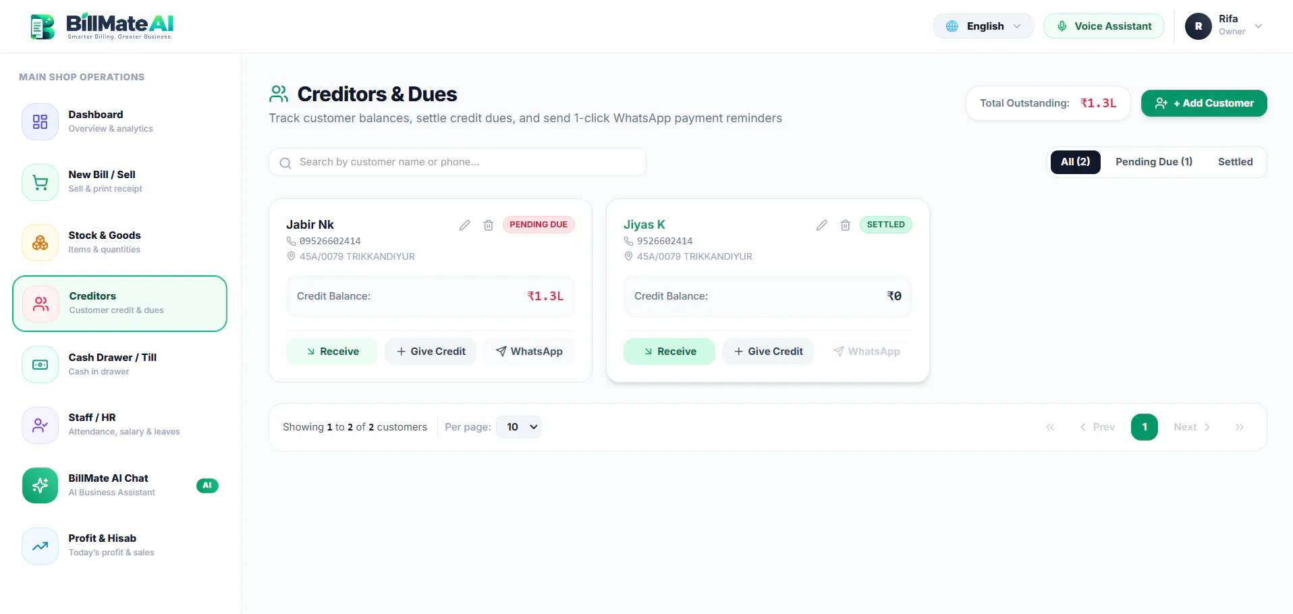Click phone number 9526602414 on Jiyas K
The image size is (1293, 614).
coord(665,241)
